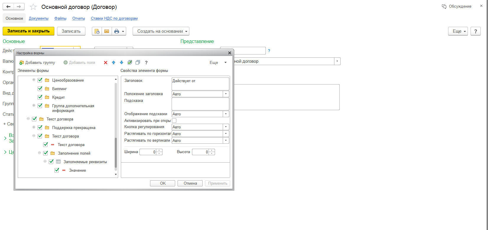The width and height of the screenshot is (488, 230).
Task: Click OK in the form settings dialog
Action: (162, 183)
